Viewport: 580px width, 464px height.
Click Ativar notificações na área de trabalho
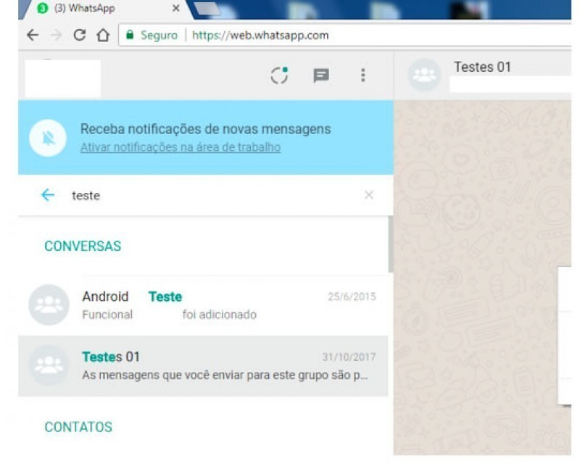click(x=181, y=147)
